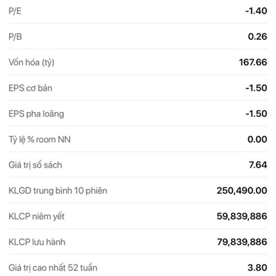Select average volume value 250,490.00

[x=242, y=190]
